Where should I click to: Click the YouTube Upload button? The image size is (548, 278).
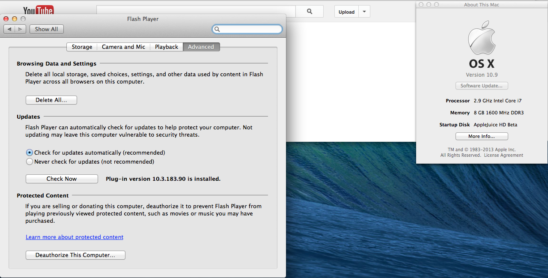click(346, 12)
